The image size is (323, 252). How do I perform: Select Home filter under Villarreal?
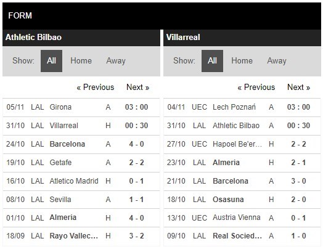[242, 61]
